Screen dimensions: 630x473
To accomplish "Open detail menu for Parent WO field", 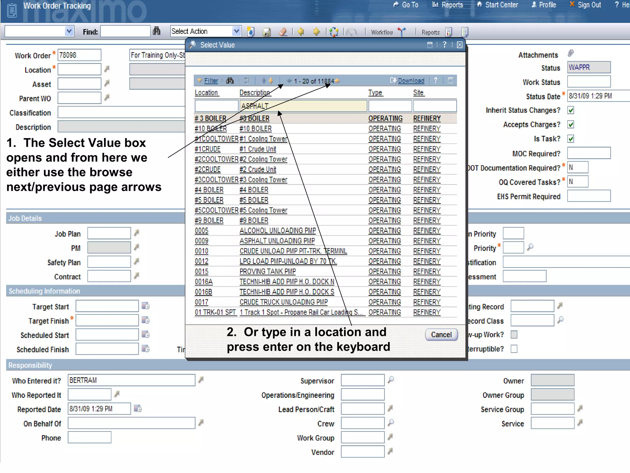I will click(x=107, y=98).
